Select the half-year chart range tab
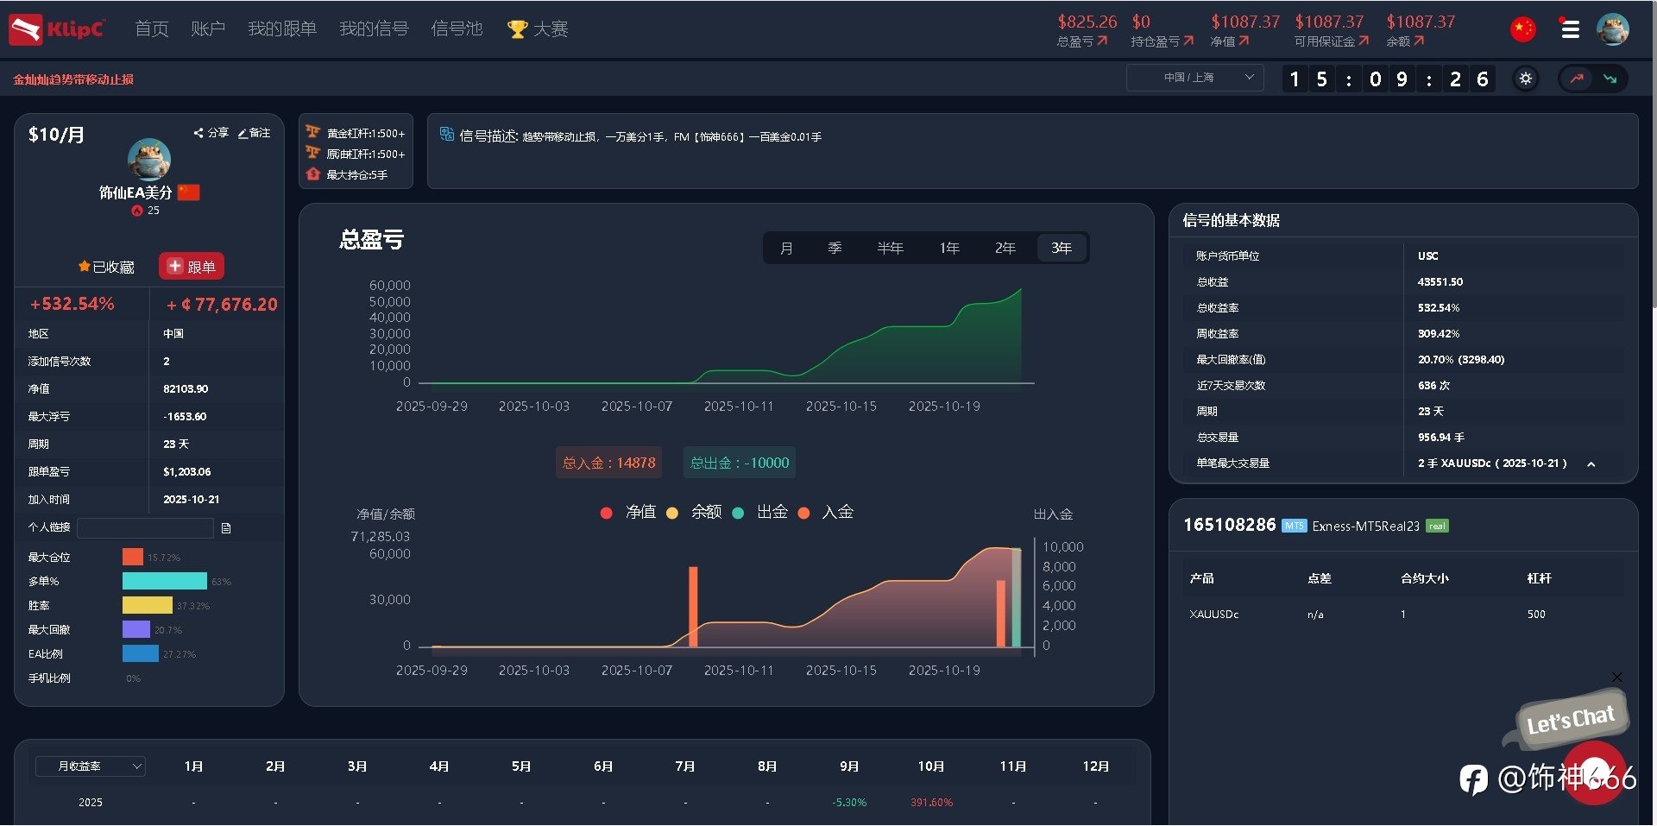 point(890,249)
